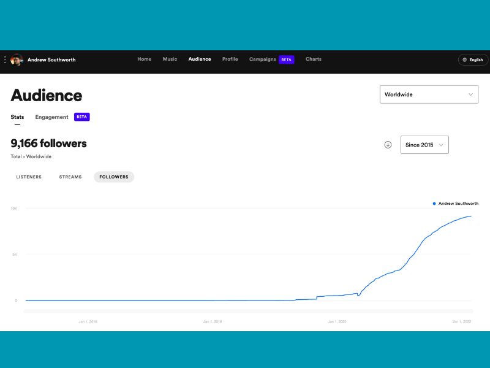Select the Stats sub-tab

17,117
